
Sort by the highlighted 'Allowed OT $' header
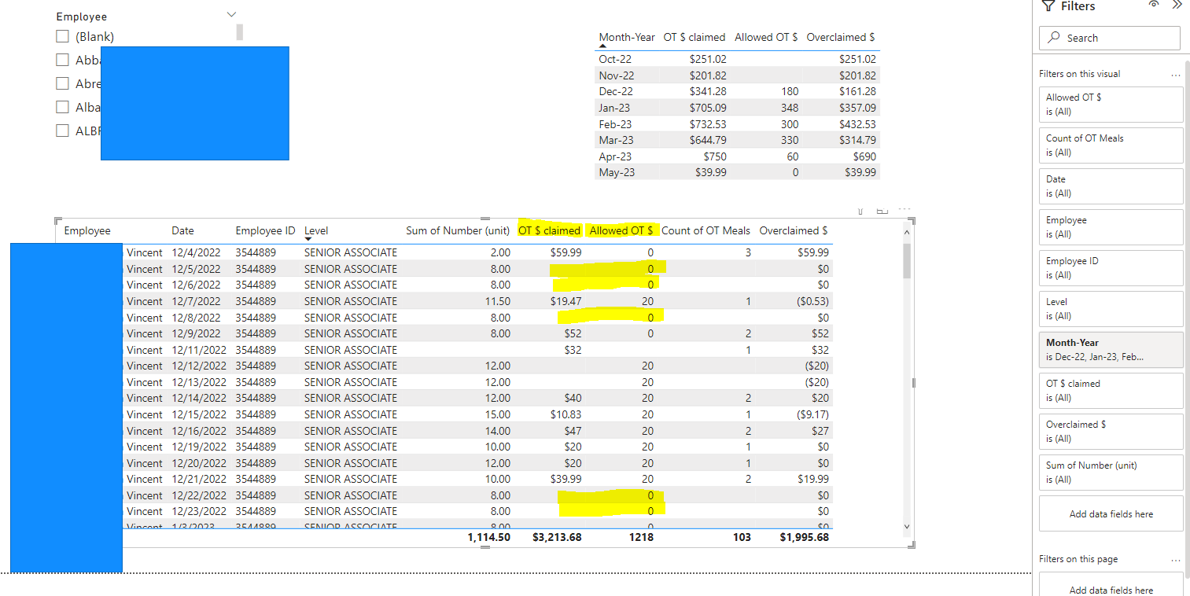tap(621, 230)
